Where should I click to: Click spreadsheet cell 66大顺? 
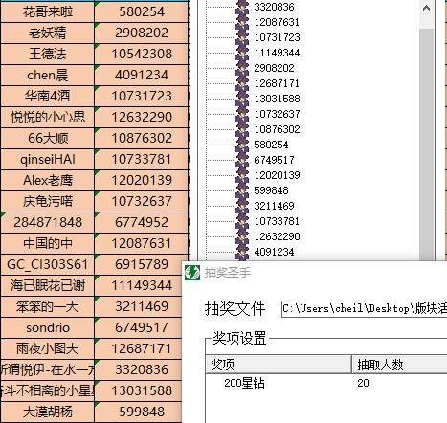48,138
